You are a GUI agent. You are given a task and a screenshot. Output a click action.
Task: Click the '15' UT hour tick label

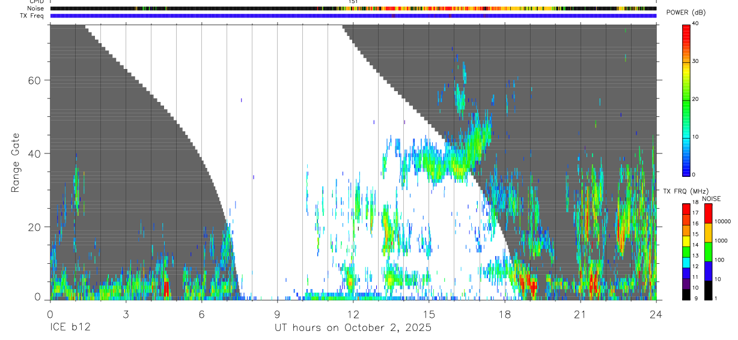pos(429,314)
